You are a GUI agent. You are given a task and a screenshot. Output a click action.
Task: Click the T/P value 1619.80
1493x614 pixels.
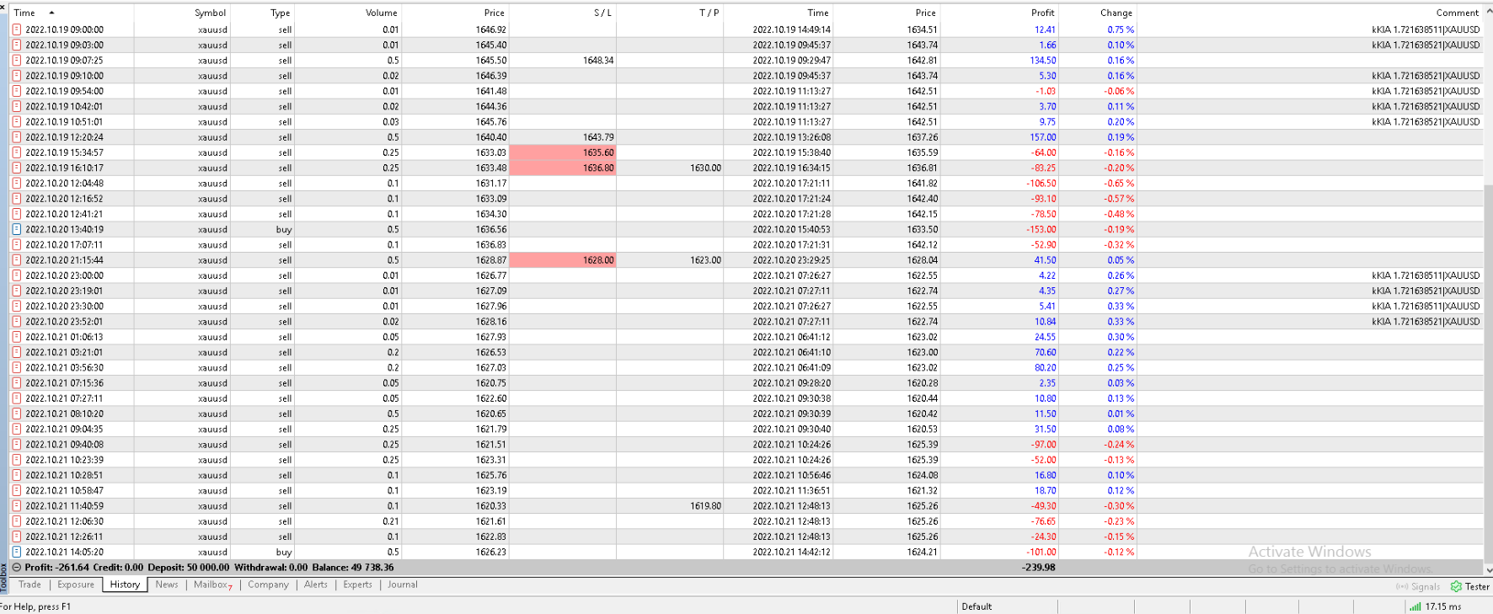click(705, 506)
